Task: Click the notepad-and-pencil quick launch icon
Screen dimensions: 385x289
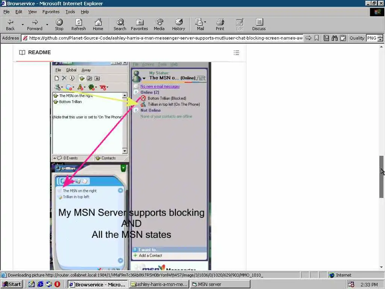Action: 32,284
